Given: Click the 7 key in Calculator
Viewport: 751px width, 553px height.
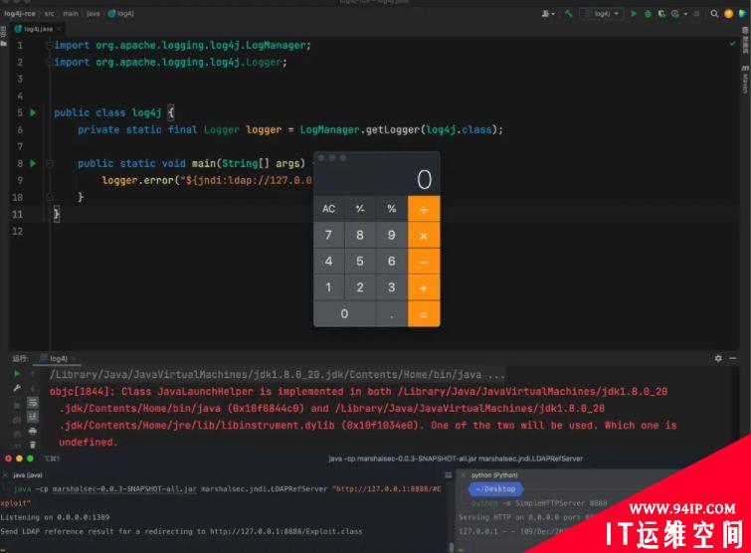Looking at the screenshot, I should pyautogui.click(x=328, y=235).
